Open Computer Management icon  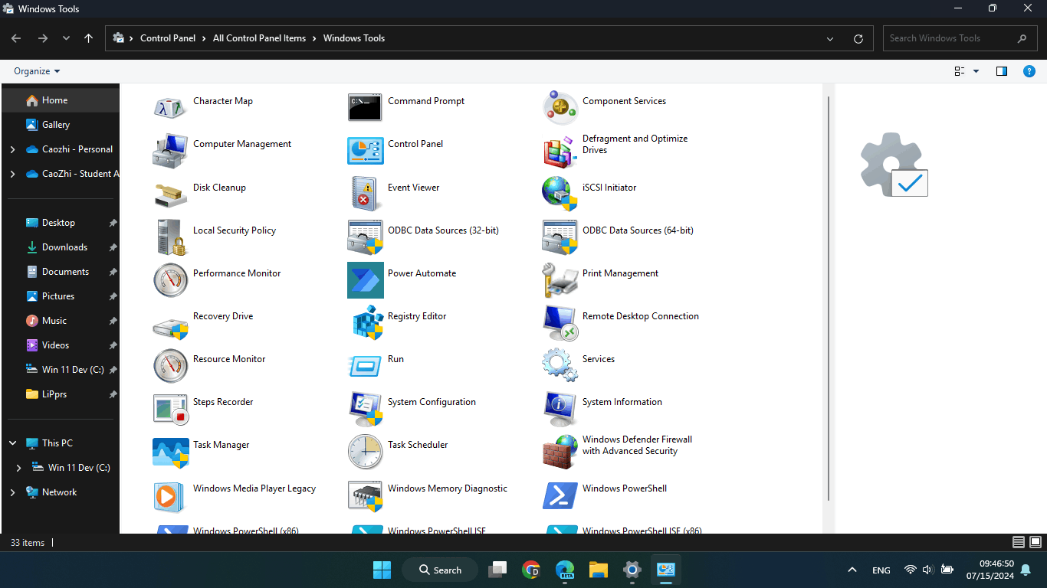pos(170,152)
